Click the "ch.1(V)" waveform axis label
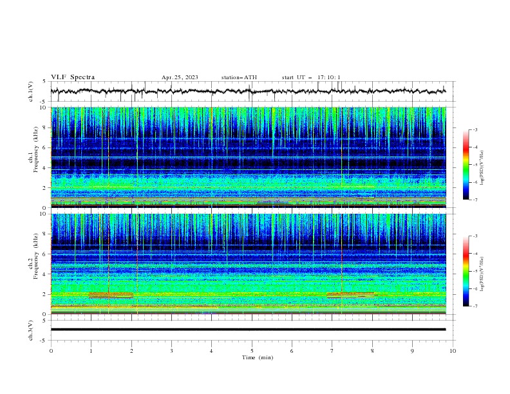 pyautogui.click(x=31, y=91)
